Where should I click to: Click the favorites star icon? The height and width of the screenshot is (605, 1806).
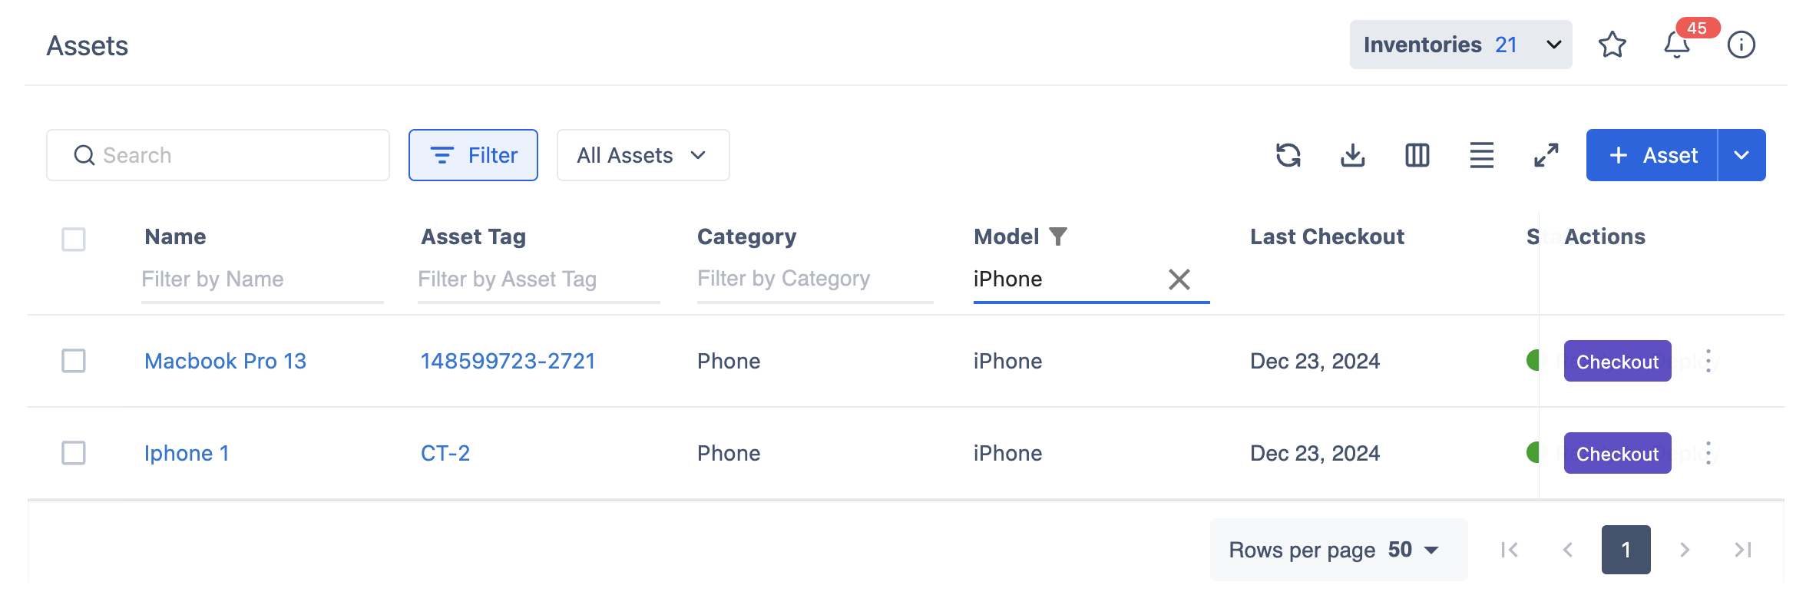coord(1612,45)
